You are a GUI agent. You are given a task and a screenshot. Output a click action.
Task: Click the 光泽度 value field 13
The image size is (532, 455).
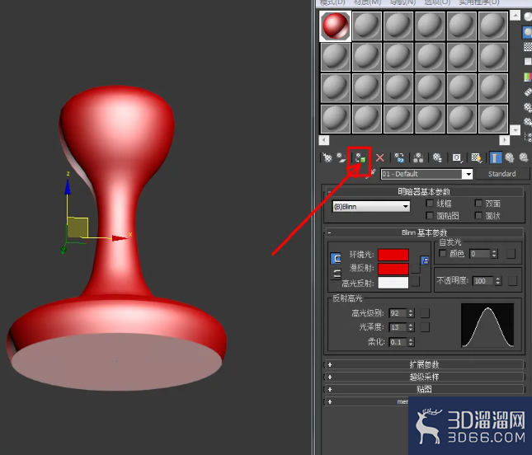point(398,327)
